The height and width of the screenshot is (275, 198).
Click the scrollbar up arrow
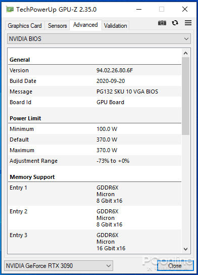[185, 53]
